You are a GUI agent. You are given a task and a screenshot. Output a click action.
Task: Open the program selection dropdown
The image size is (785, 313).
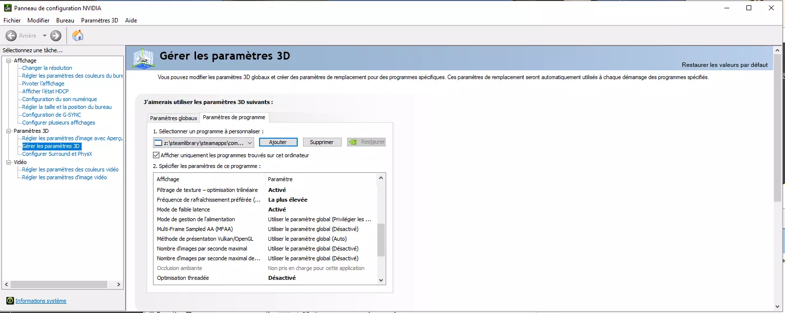203,143
